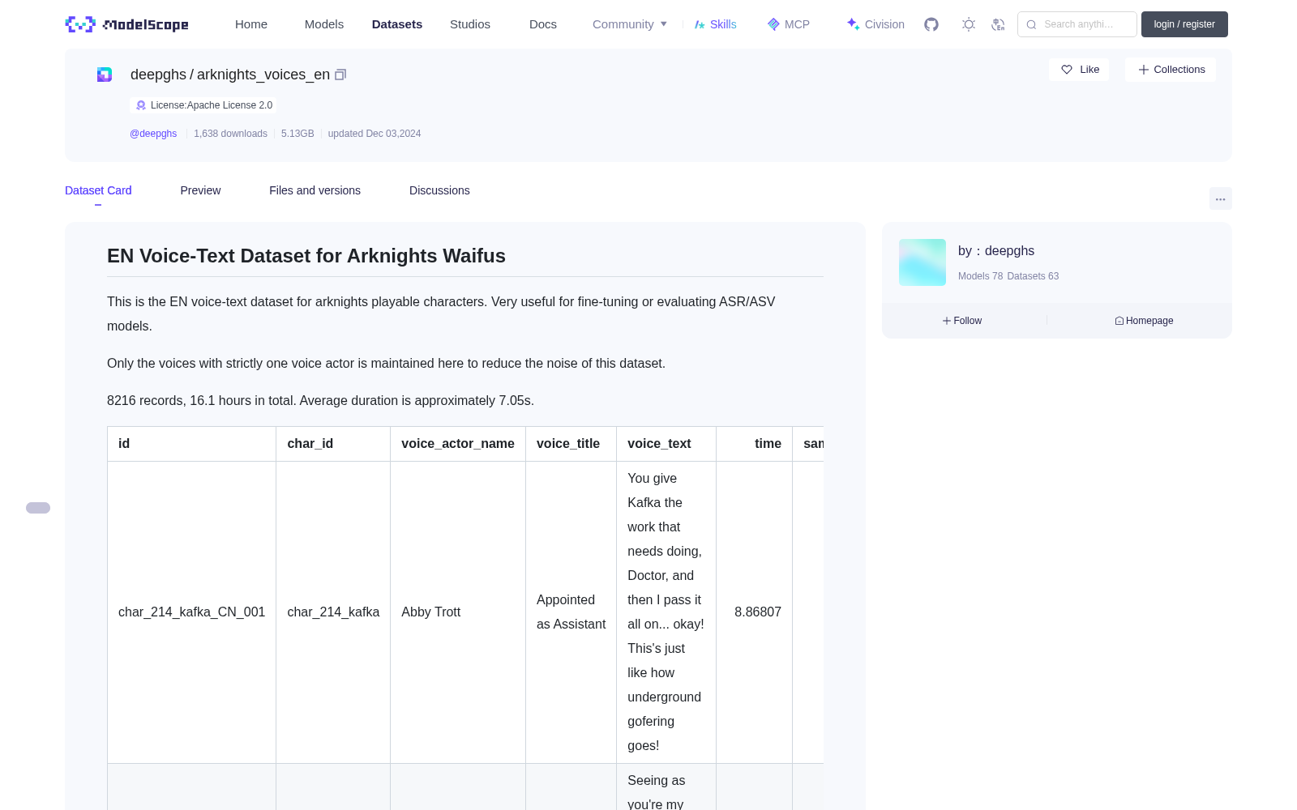Open the GitHub icon link
The height and width of the screenshot is (810, 1297).
[931, 24]
